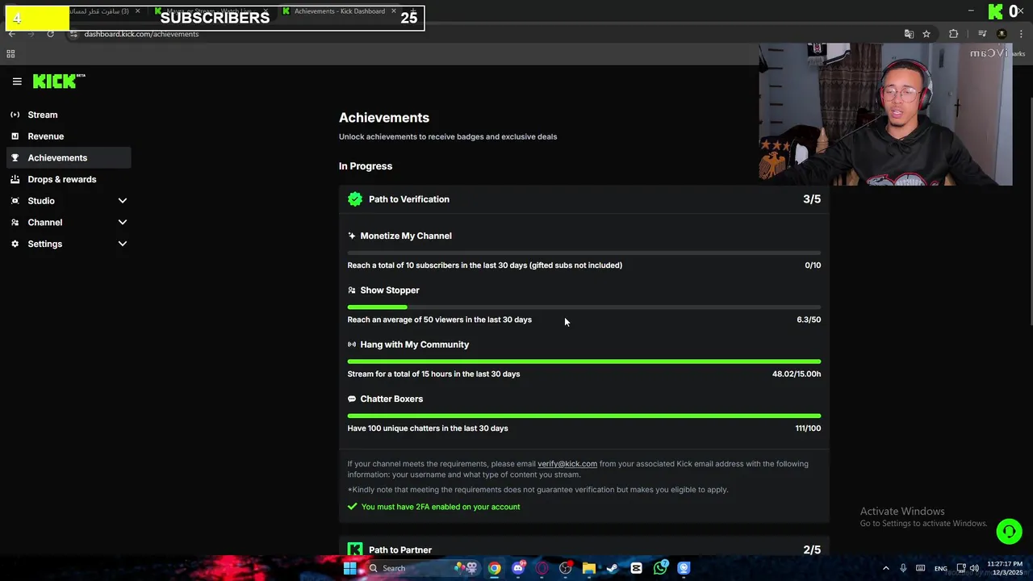Open the Chrome three-dot menu

click(x=1022, y=34)
